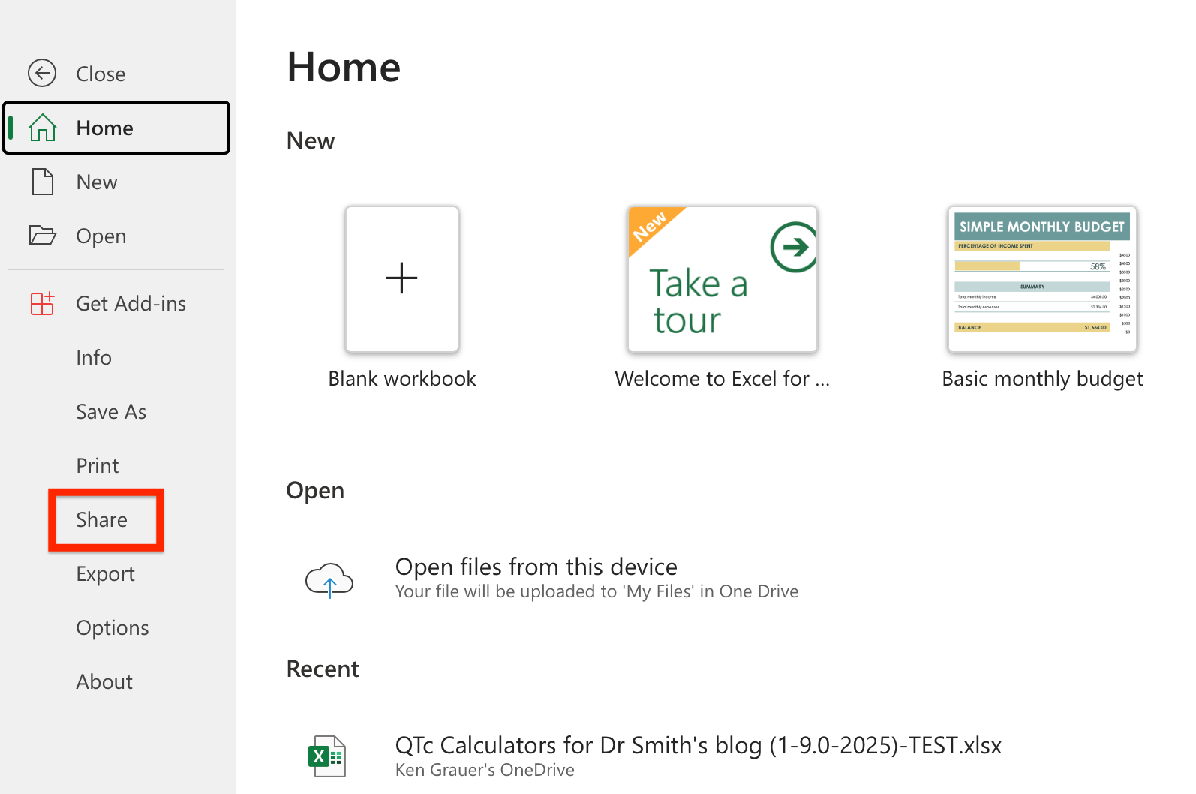The image size is (1196, 794).
Task: Click the Get Add-ins grid icon
Action: coord(43,303)
